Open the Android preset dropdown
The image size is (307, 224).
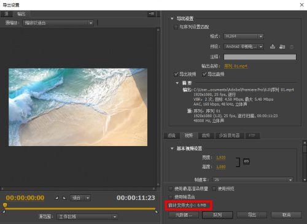coord(244,47)
